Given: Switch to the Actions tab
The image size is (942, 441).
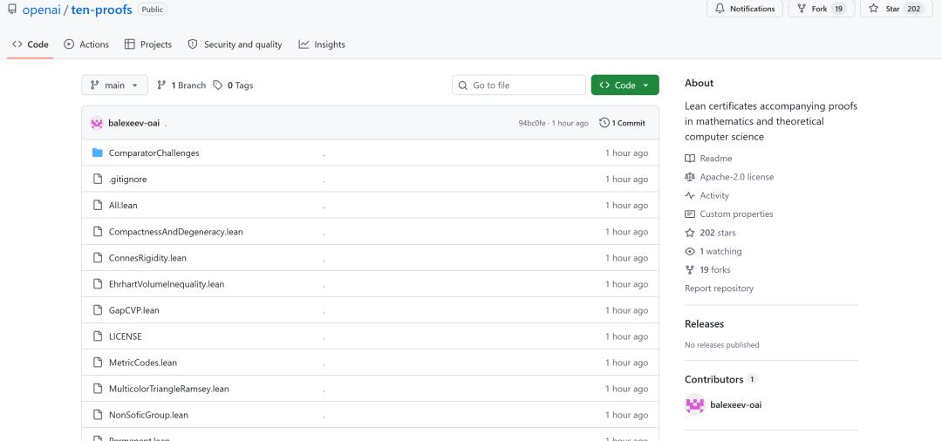Looking at the screenshot, I should pos(86,44).
